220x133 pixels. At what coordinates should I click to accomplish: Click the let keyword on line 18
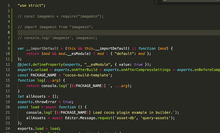tap(21, 96)
